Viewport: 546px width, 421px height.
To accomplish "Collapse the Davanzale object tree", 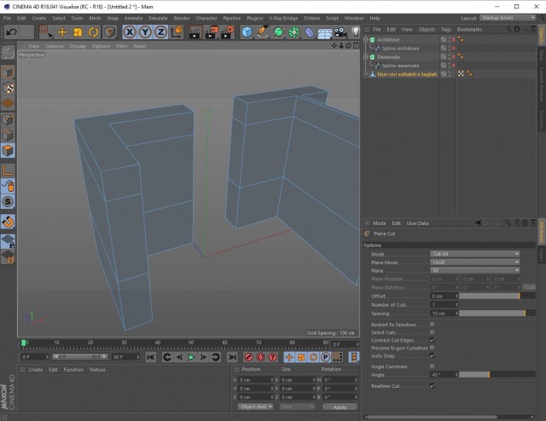I will click(366, 57).
